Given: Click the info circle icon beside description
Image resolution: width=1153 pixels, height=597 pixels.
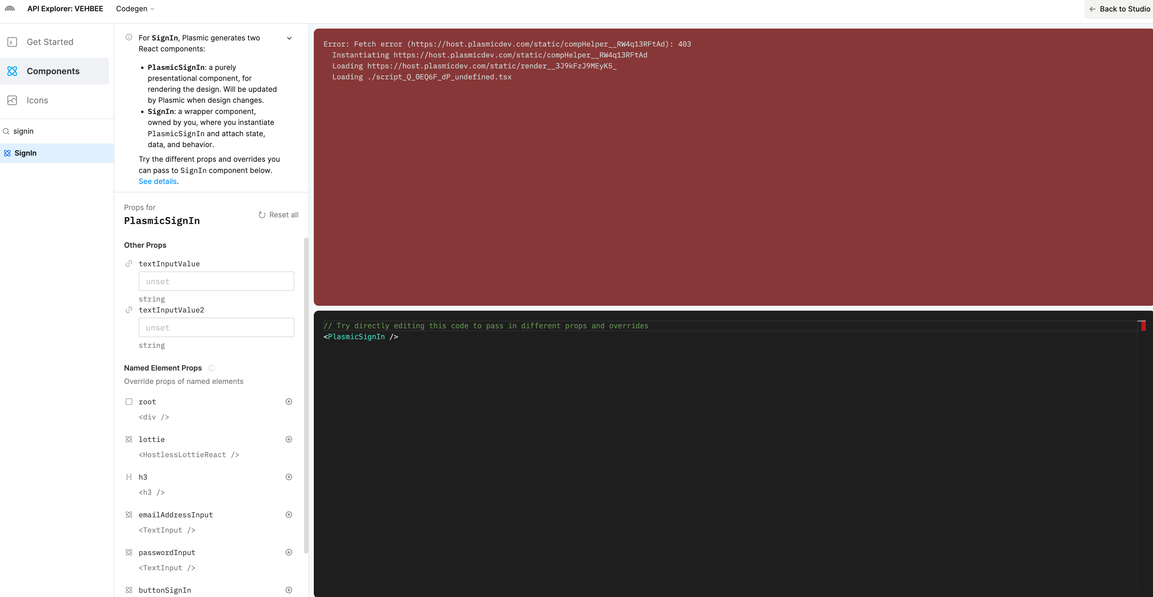Looking at the screenshot, I should 129,38.
